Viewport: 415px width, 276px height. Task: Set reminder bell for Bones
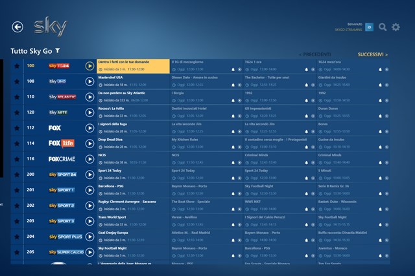[x=380, y=132]
